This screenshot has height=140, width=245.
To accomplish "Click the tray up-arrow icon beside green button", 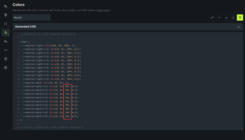I will click(x=233, y=17).
